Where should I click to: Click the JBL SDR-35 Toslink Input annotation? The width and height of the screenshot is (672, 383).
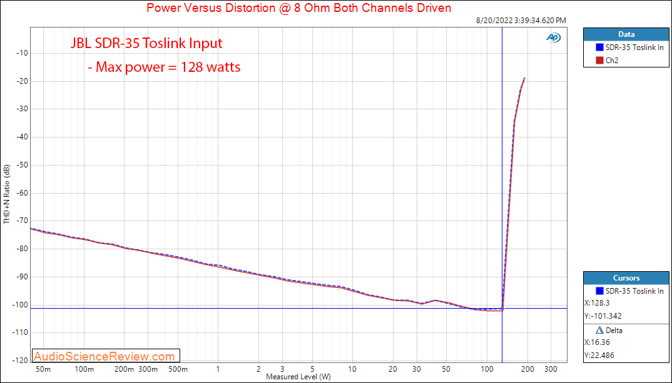click(x=146, y=43)
